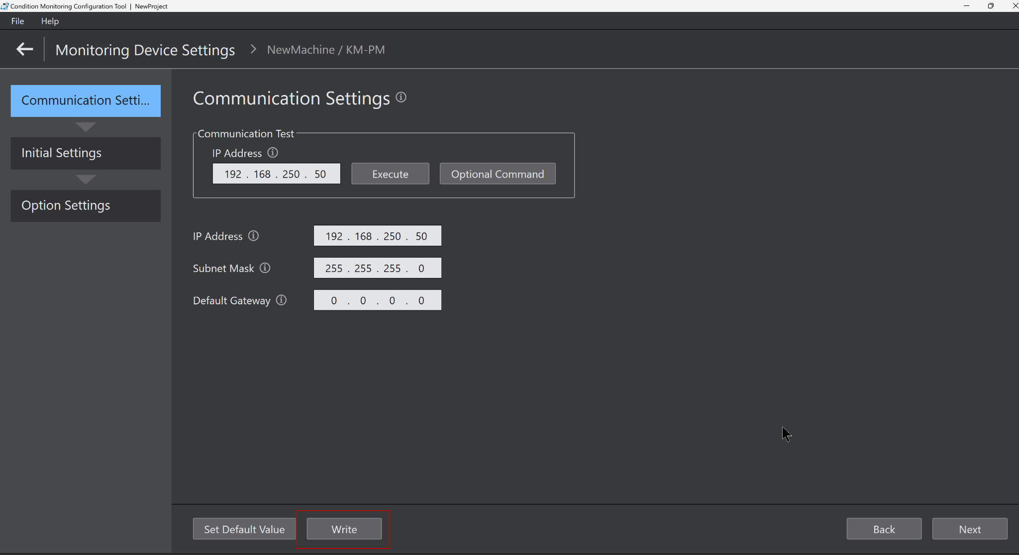
Task: Click the back arrow icon
Action: (24, 49)
